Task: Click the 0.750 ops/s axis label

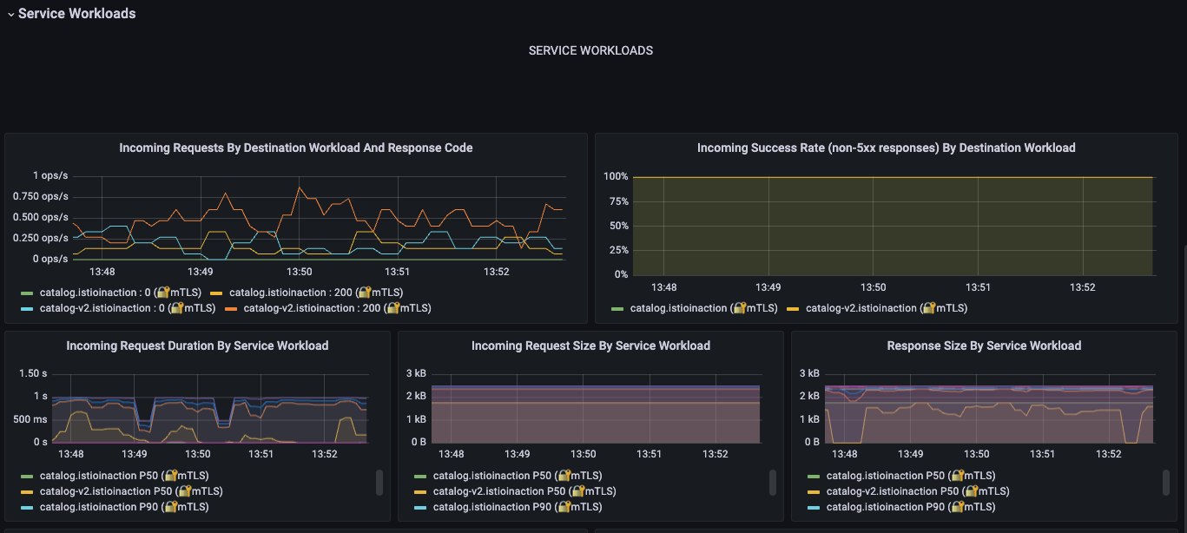Action: 41,196
